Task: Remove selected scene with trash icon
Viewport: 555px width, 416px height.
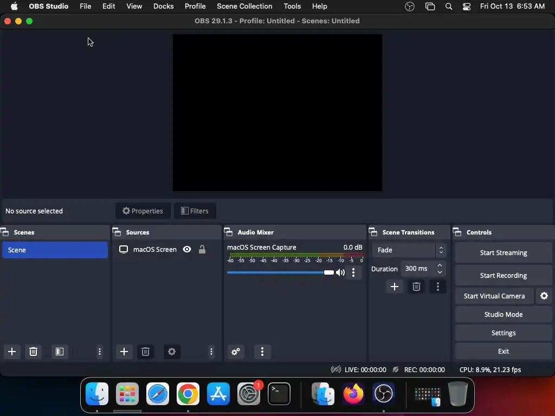Action: tap(33, 352)
